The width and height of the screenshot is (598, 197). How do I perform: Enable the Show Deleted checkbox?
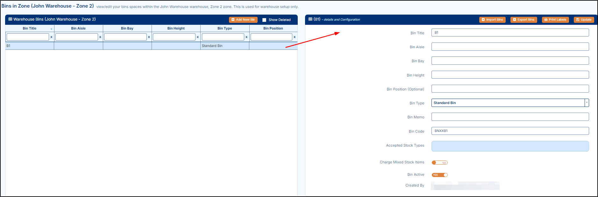click(264, 20)
